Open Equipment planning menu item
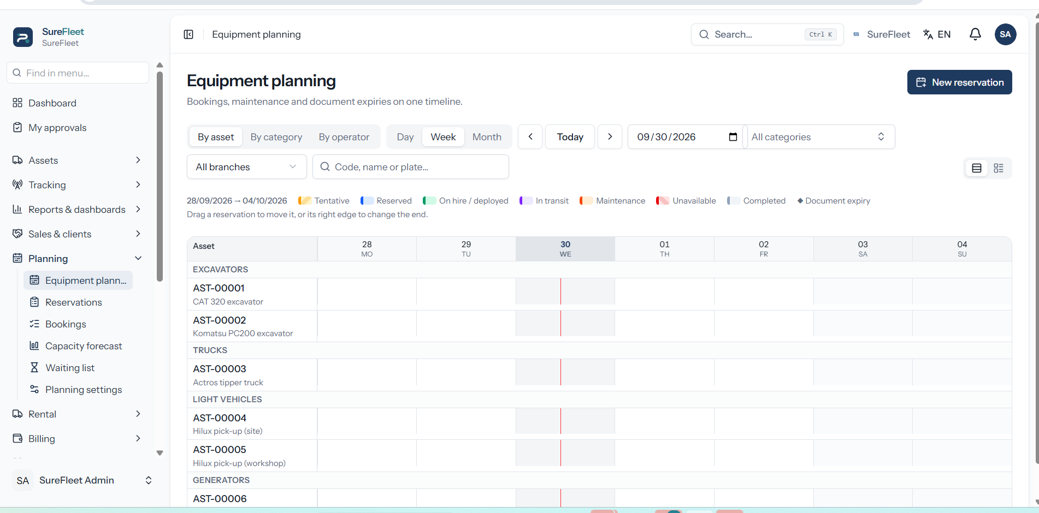This screenshot has height=513, width=1039. click(x=78, y=281)
